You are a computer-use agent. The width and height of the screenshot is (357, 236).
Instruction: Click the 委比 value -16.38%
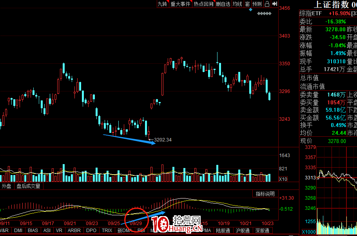[x=335, y=21]
